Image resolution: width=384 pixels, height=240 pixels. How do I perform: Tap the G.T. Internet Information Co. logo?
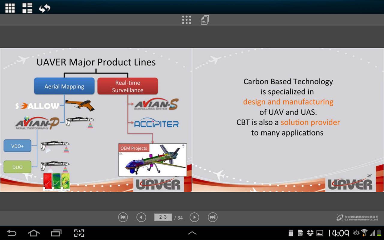click(358, 217)
